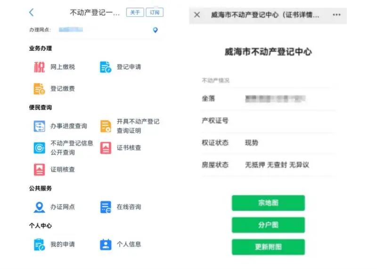377x269 pixels.
Task: Open 开具不动产登记查询证明 icon
Action: (x=106, y=126)
